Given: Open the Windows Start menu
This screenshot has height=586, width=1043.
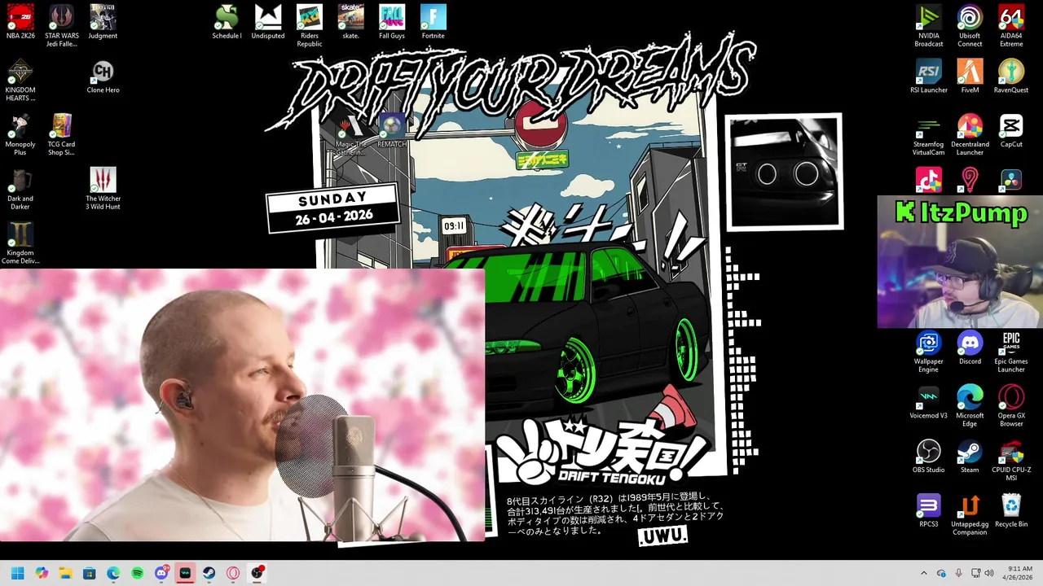Looking at the screenshot, I should click(18, 573).
